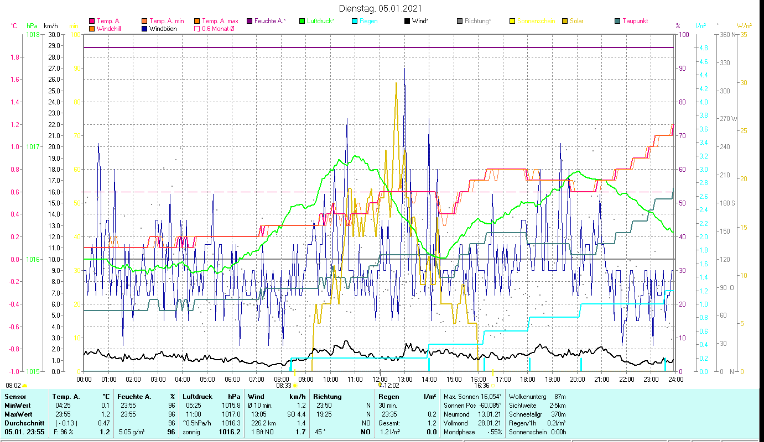764x442 pixels.
Task: Click the Windchill orange legend square
Action: coord(92,29)
